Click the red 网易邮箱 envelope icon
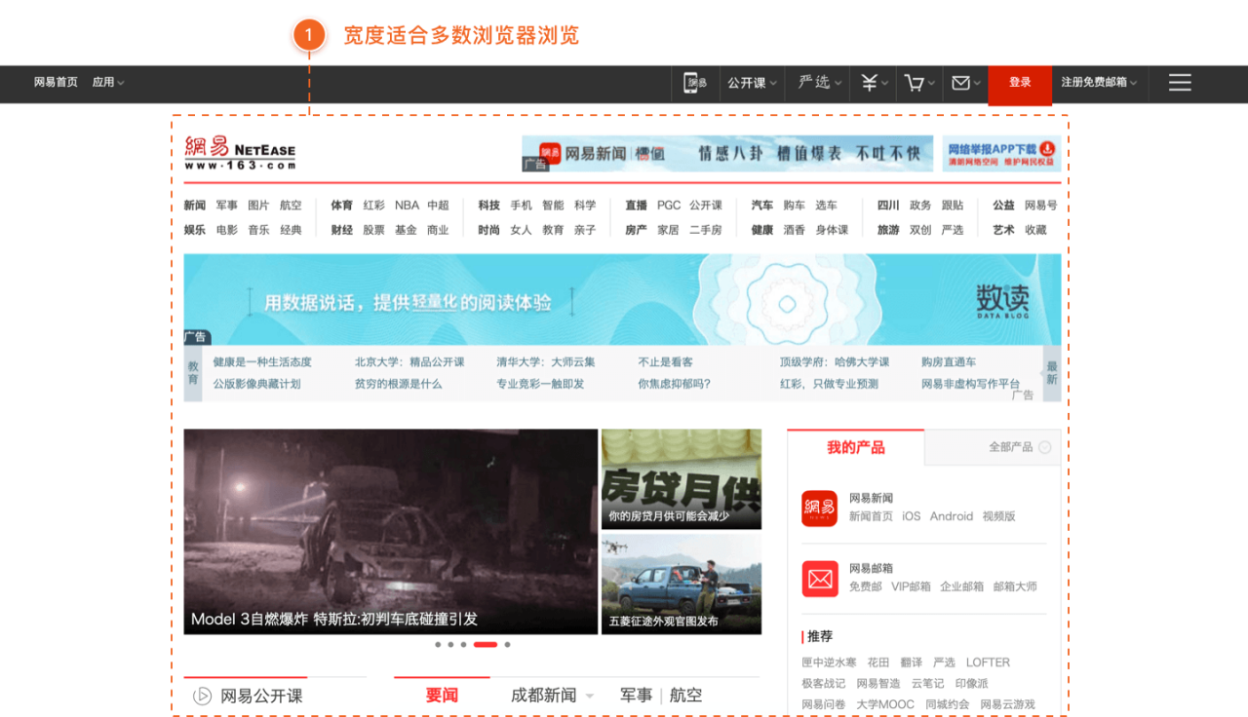Image resolution: width=1248 pixels, height=717 pixels. click(820, 579)
